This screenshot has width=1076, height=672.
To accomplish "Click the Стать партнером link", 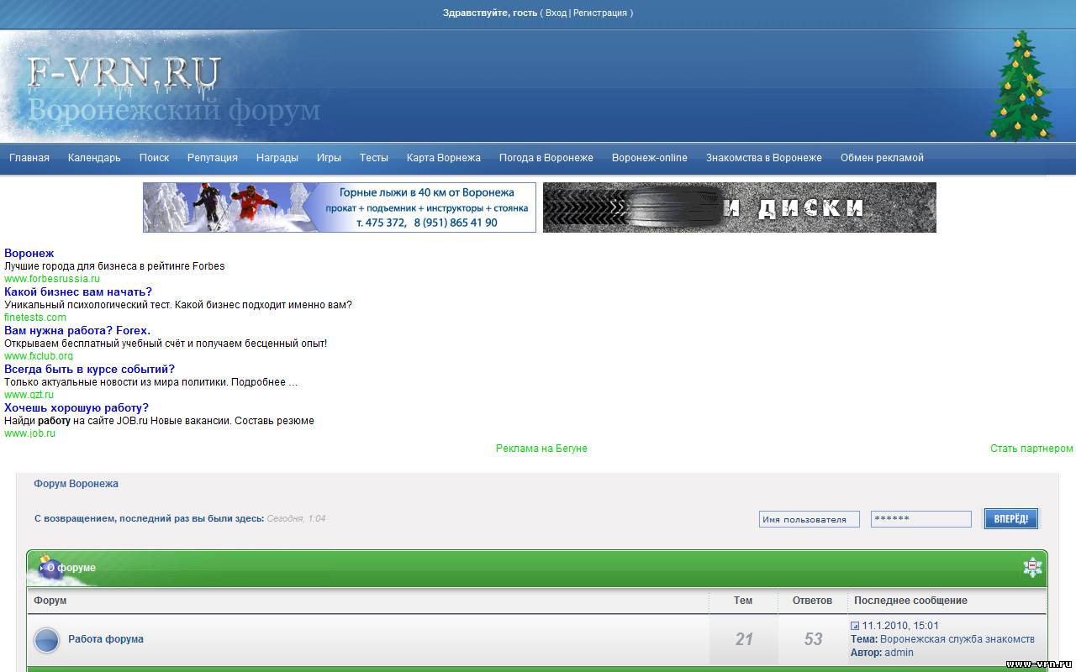I will [1031, 449].
